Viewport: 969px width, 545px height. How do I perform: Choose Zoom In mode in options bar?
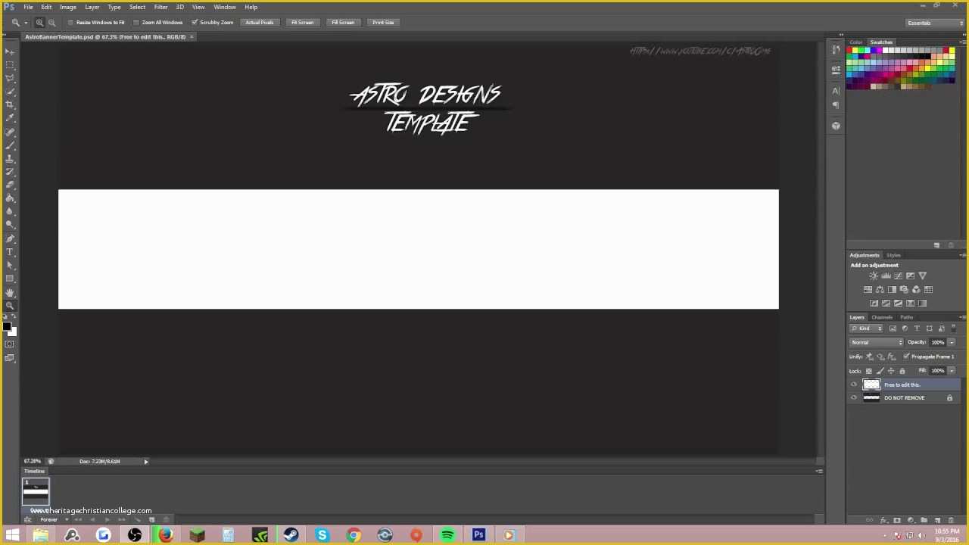pos(39,23)
